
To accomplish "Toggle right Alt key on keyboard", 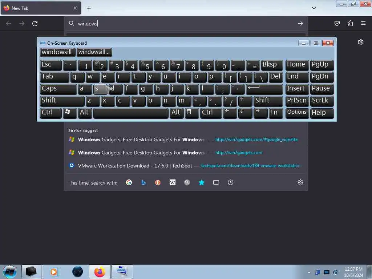I will pos(177,113).
